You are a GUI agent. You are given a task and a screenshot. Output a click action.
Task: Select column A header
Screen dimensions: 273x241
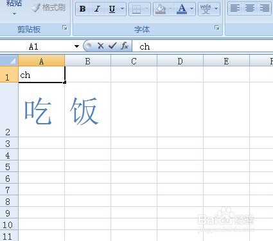42,61
